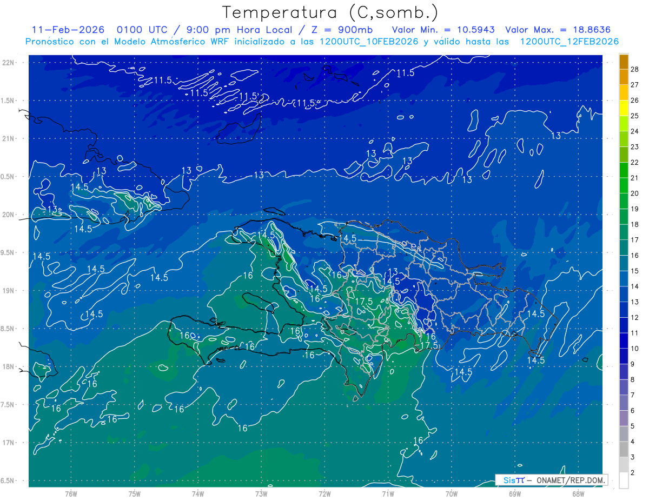
Task: Click the "23" label on the color scale
Action: tap(635, 146)
